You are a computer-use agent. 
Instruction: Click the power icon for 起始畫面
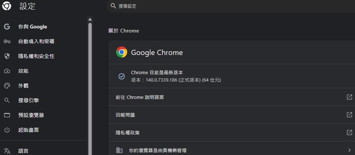point(7,130)
